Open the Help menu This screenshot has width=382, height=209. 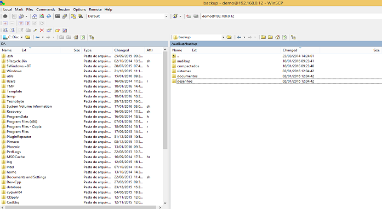(x=108, y=9)
